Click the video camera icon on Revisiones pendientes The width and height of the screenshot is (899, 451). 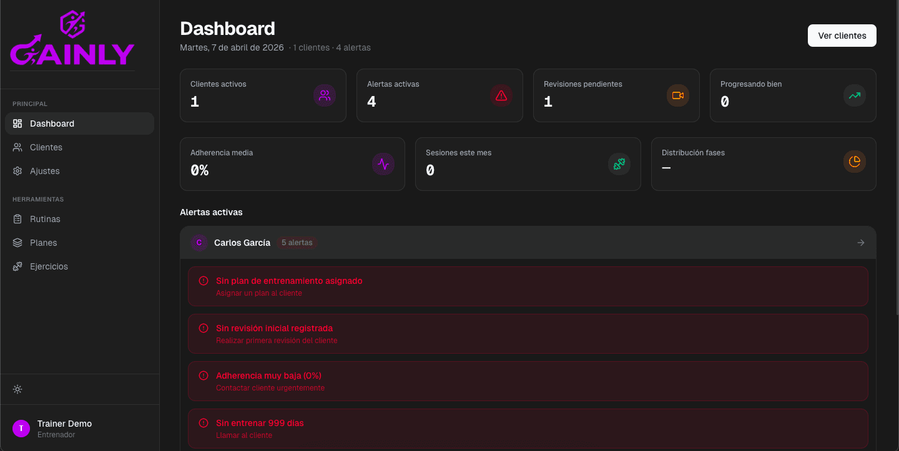tap(678, 95)
